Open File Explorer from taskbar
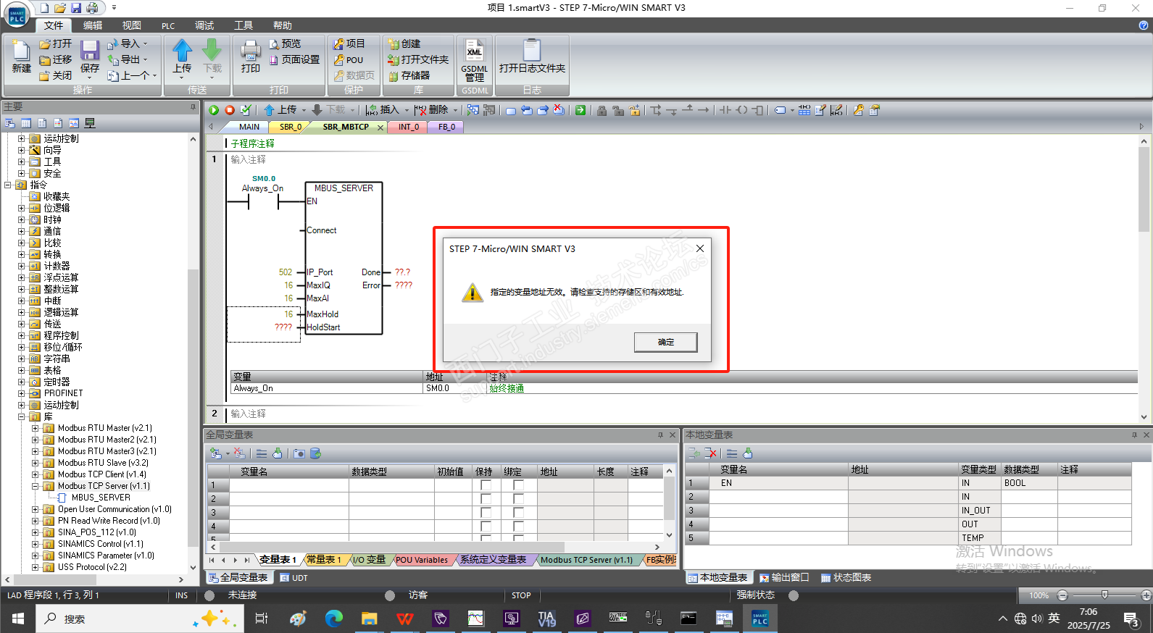 tap(370, 618)
